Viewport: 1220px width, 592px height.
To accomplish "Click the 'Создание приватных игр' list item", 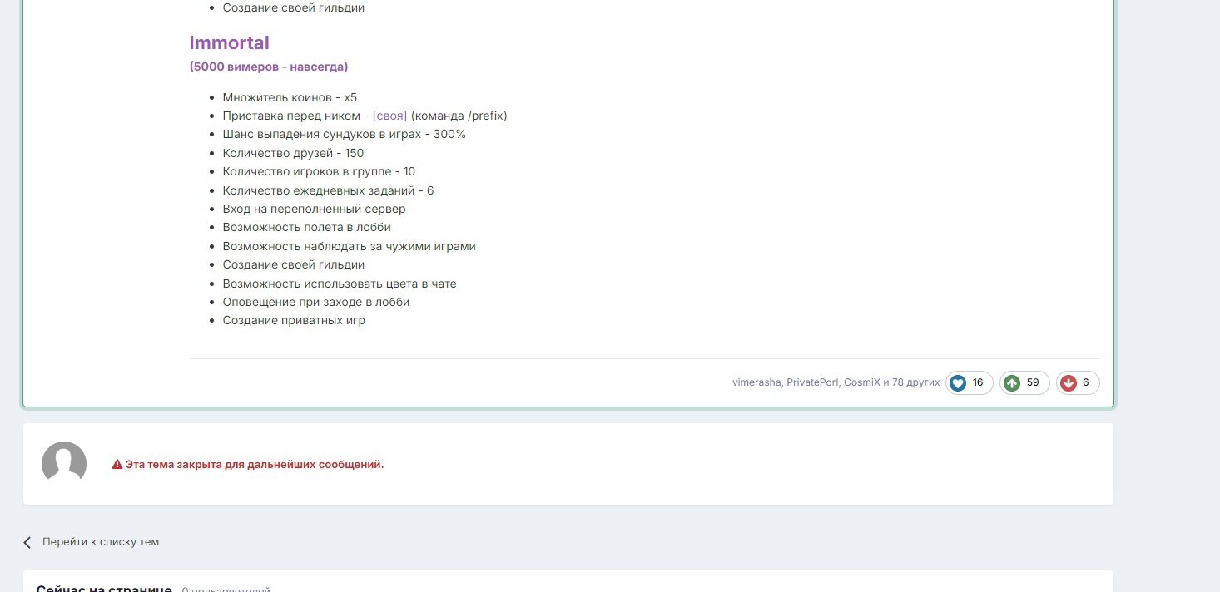I will (294, 321).
